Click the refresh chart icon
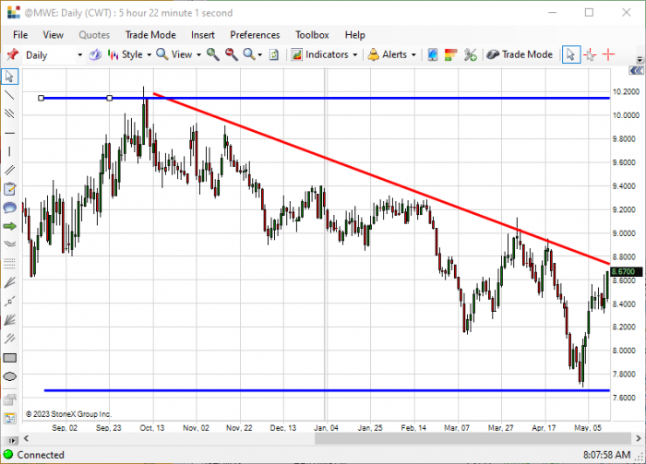The height and width of the screenshot is (464, 646). coord(274,54)
